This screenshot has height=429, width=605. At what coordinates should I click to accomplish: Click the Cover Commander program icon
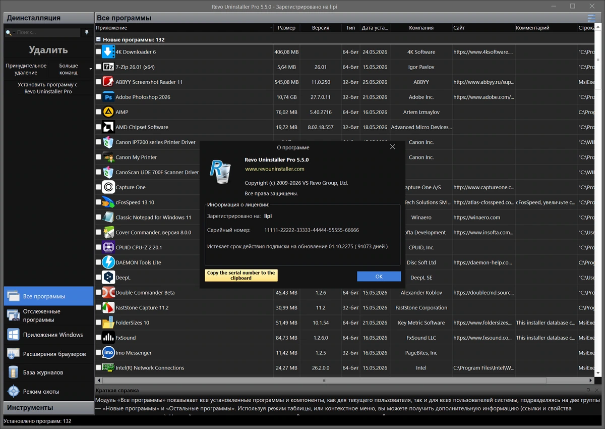point(108,232)
